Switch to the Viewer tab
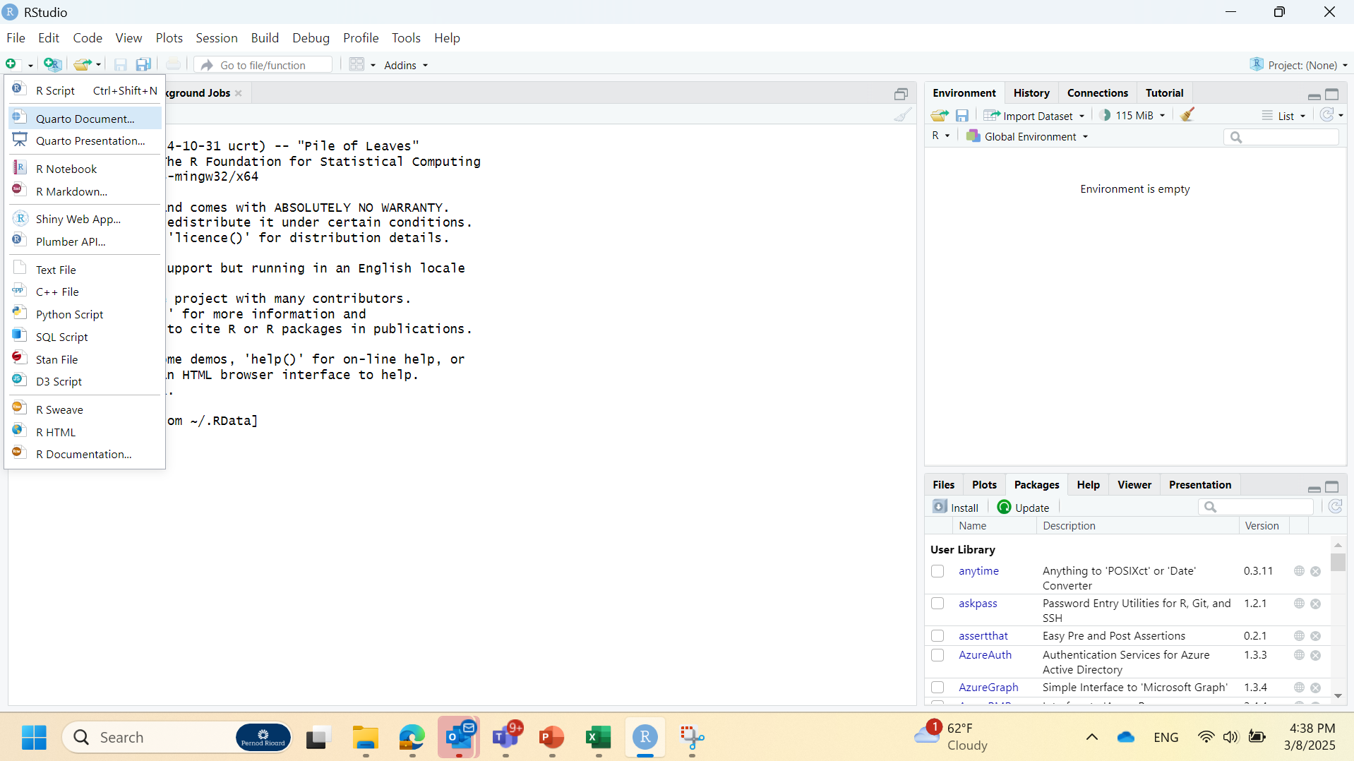 [1134, 485]
